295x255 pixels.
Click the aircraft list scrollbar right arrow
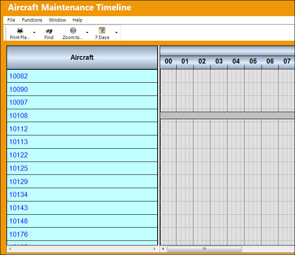[155, 249]
